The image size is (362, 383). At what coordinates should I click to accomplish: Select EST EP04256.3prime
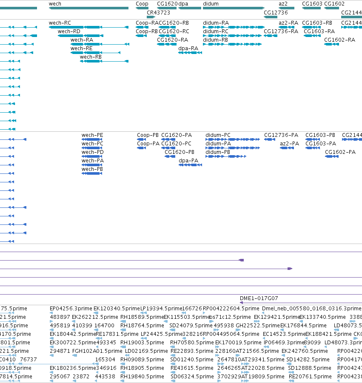tap(71, 309)
